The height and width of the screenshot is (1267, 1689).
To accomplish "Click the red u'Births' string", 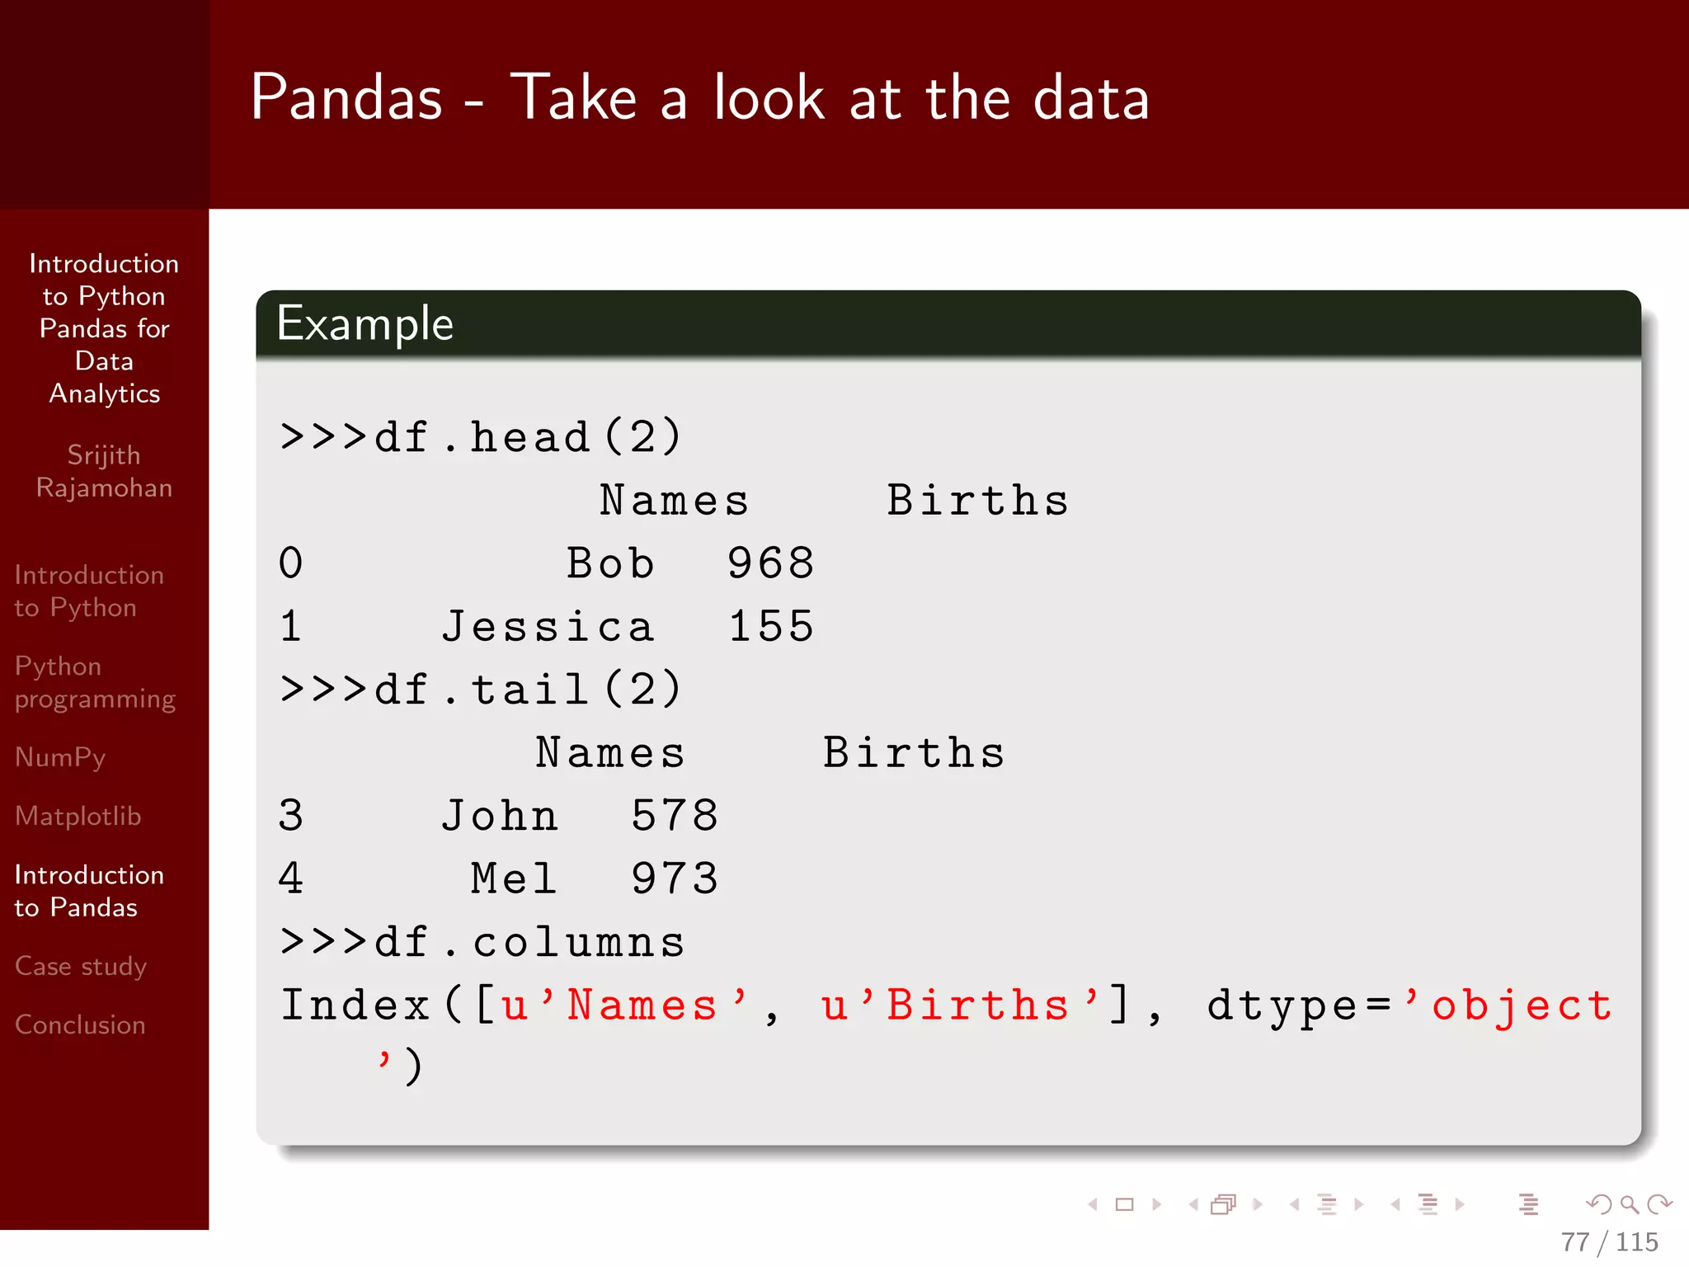I will click(961, 1006).
